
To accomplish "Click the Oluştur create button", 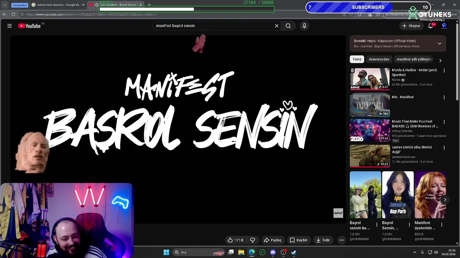I will (411, 26).
